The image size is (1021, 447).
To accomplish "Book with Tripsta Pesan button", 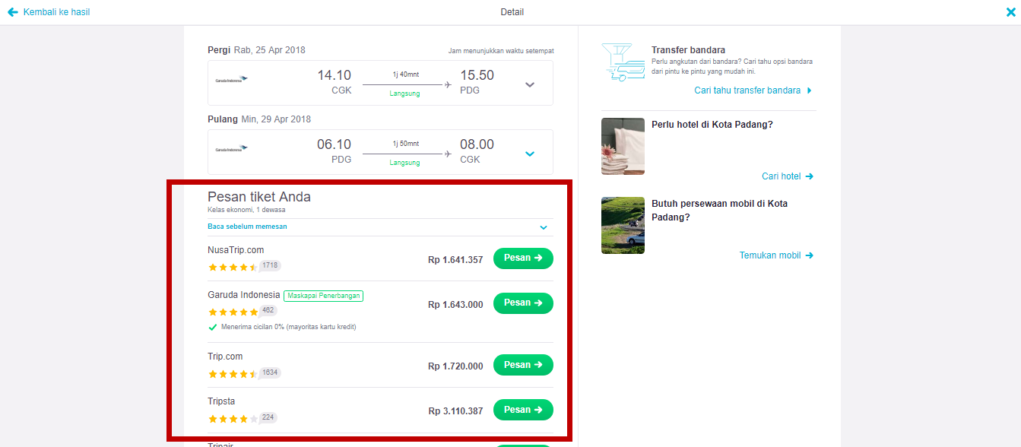I will click(x=523, y=410).
